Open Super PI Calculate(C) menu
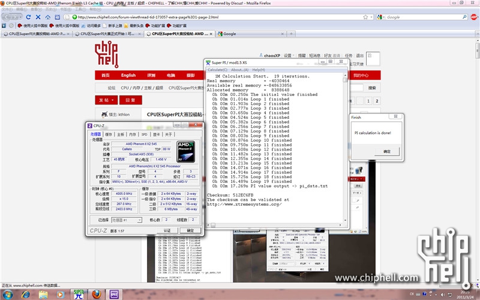Image resolution: width=480 pixels, height=300 pixels. [x=217, y=70]
